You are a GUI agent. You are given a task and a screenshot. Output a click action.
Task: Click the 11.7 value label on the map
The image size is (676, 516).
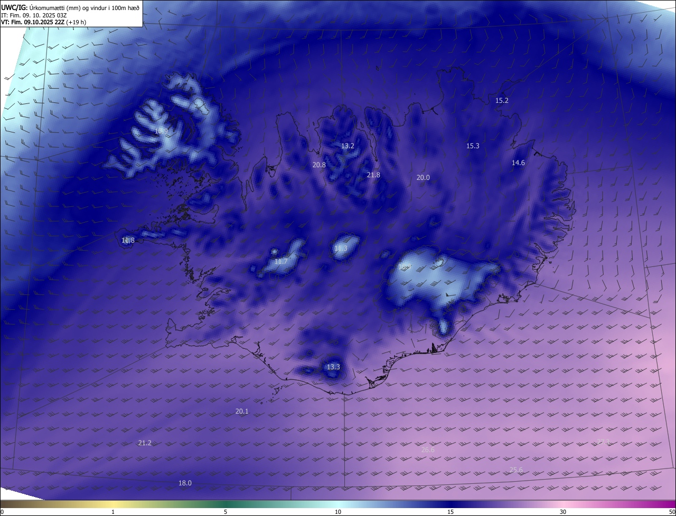pos(281,261)
